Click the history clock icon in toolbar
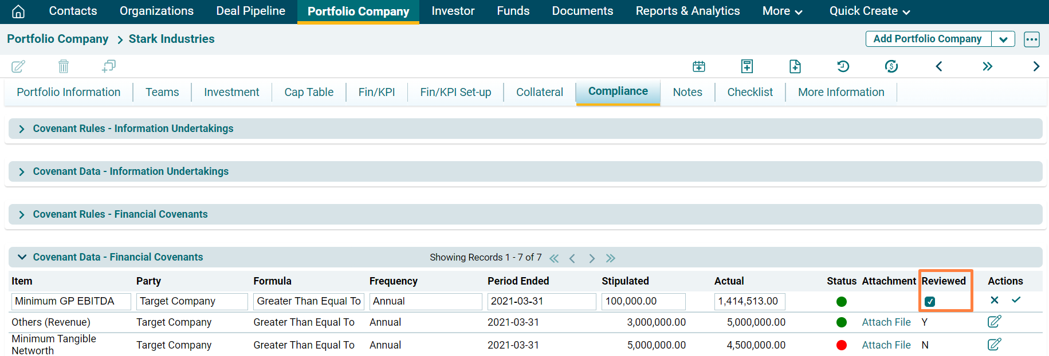The height and width of the screenshot is (356, 1049). point(843,66)
